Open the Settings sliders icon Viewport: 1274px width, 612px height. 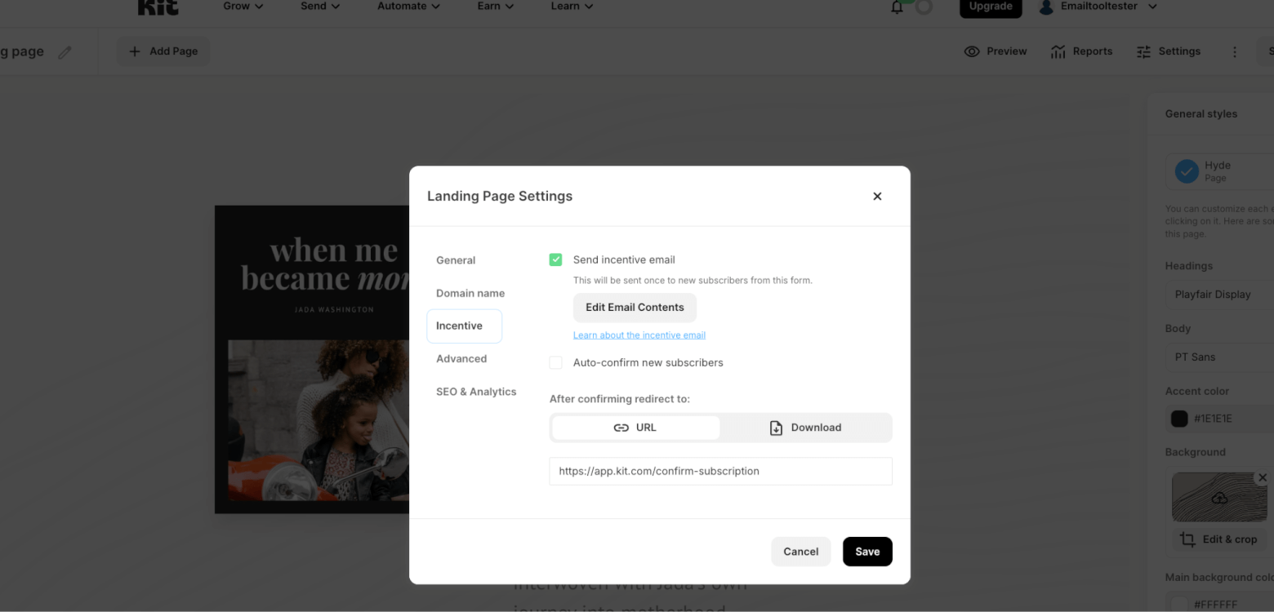click(x=1143, y=51)
